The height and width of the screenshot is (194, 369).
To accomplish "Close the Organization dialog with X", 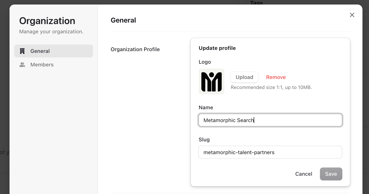I will pos(352,15).
